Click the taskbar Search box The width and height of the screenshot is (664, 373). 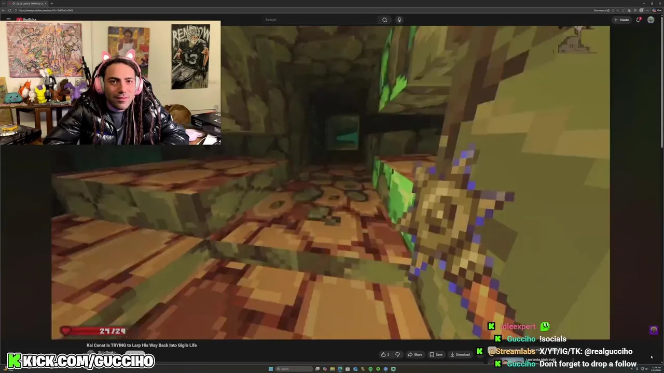point(294,369)
